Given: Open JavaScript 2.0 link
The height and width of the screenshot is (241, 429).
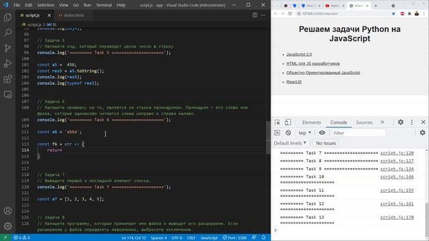Looking at the screenshot, I should click(x=299, y=54).
